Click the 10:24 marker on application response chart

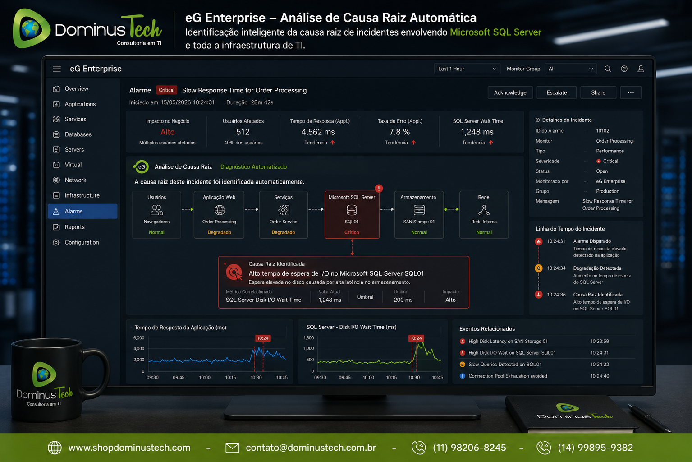point(263,338)
